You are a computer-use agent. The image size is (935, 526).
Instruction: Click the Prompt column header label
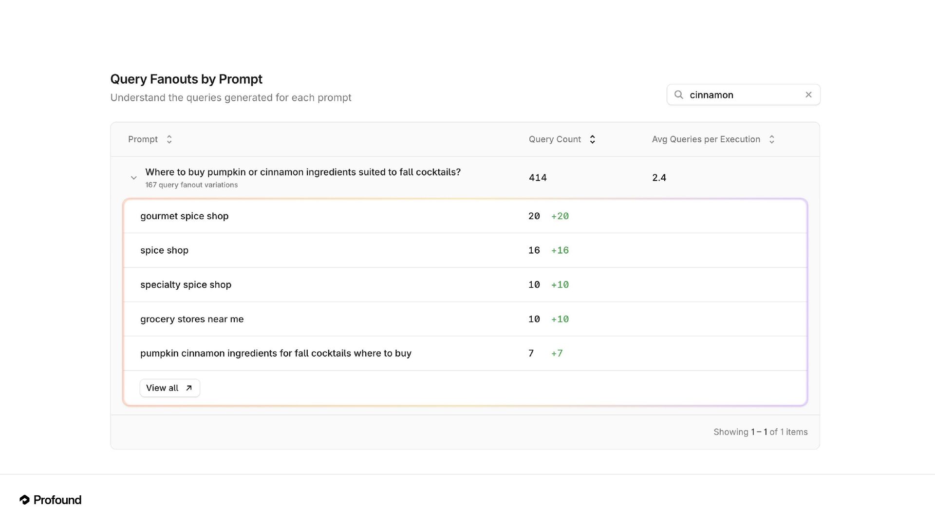click(x=143, y=139)
